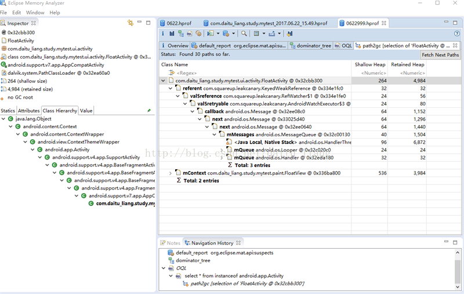Viewport: 464px width, 294px height.
Task: Maximize the heap editor area
Action: click(455, 23)
